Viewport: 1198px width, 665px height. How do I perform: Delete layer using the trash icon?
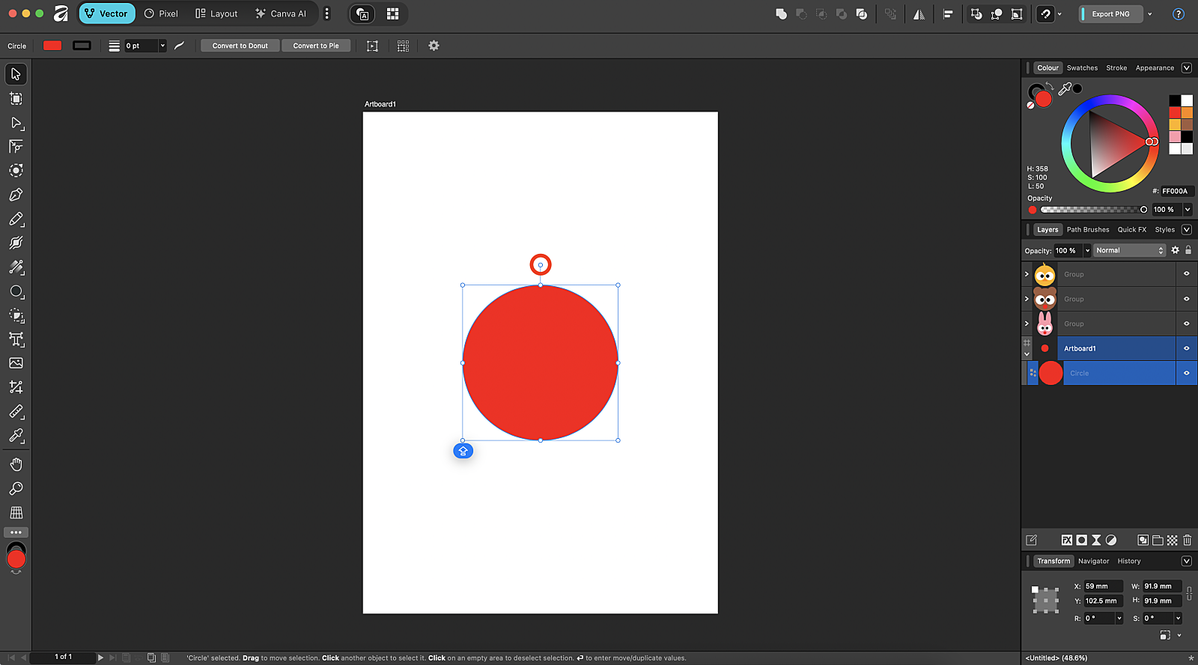click(x=1187, y=540)
